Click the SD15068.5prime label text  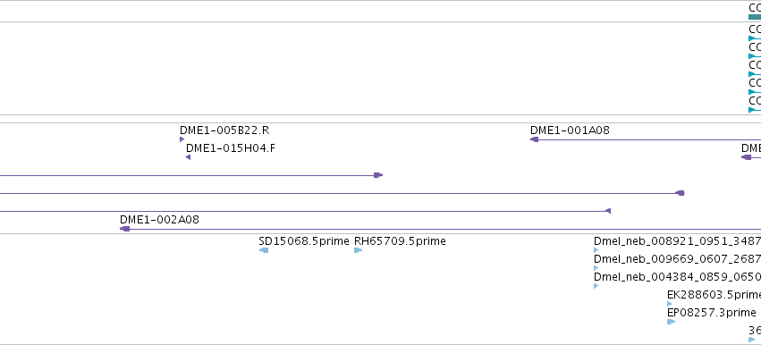click(x=304, y=241)
